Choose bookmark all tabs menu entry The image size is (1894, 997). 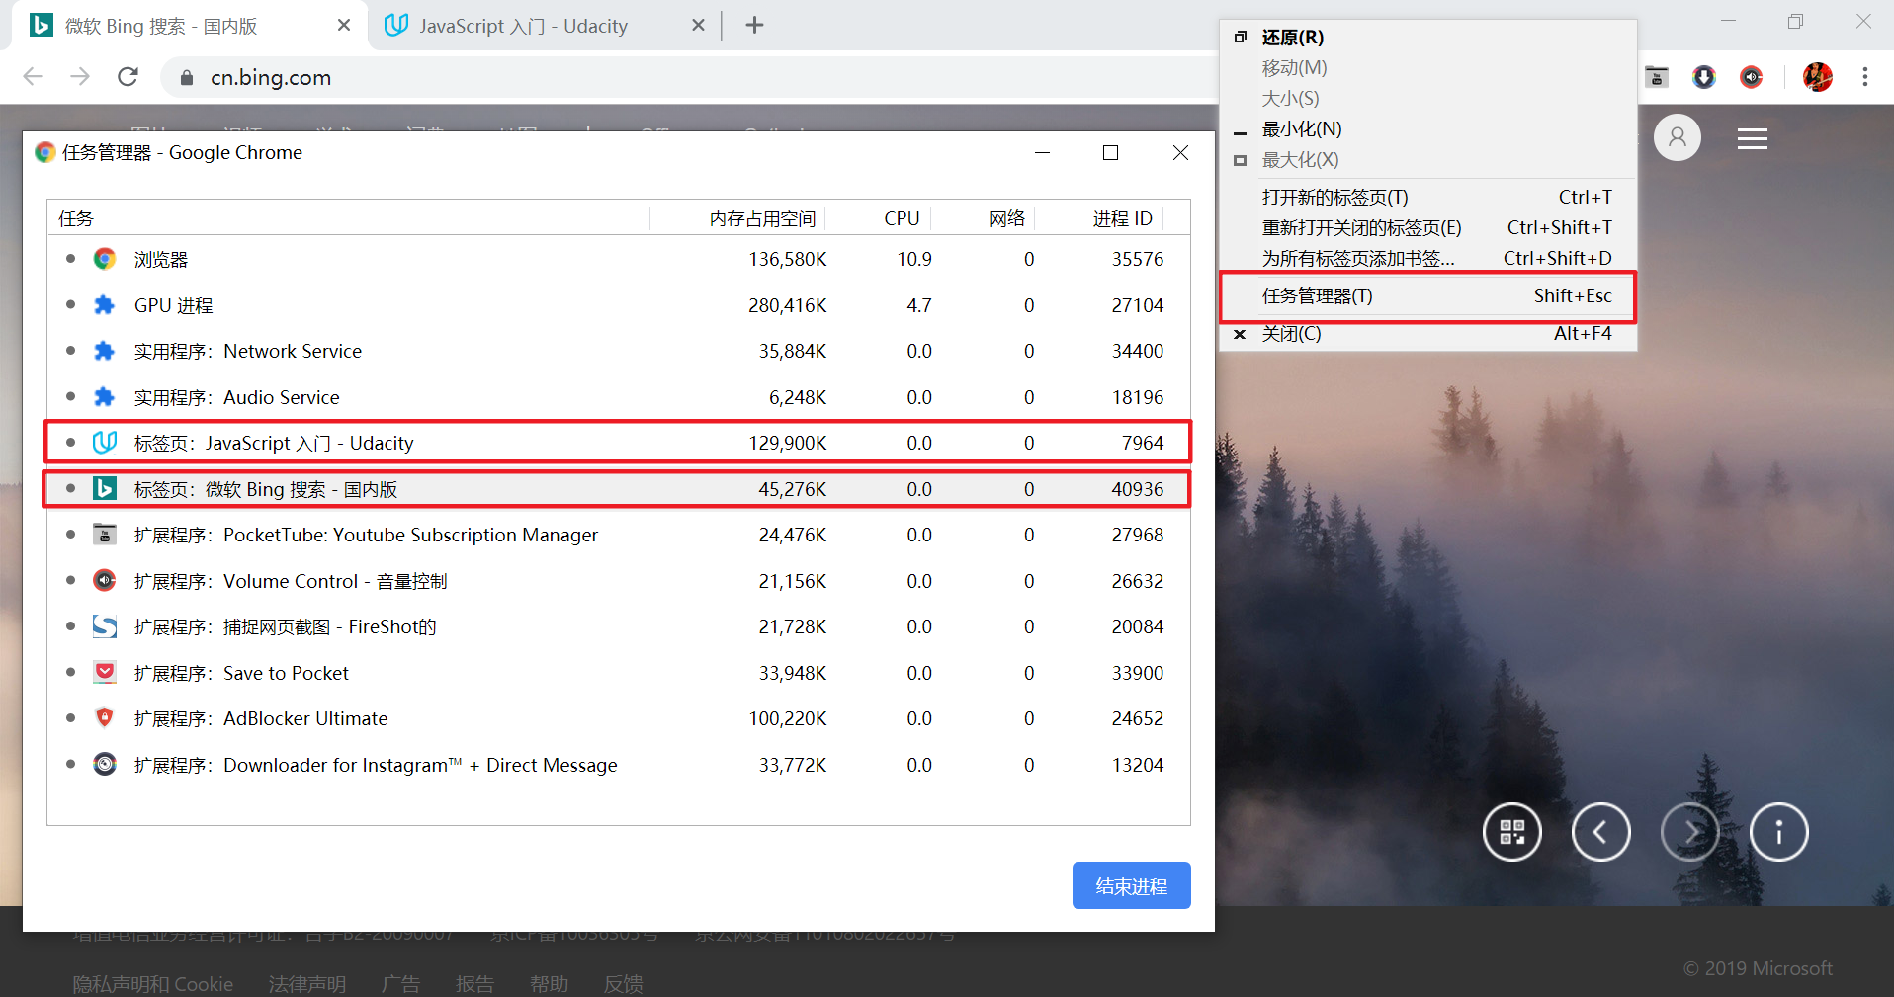click(1427, 259)
